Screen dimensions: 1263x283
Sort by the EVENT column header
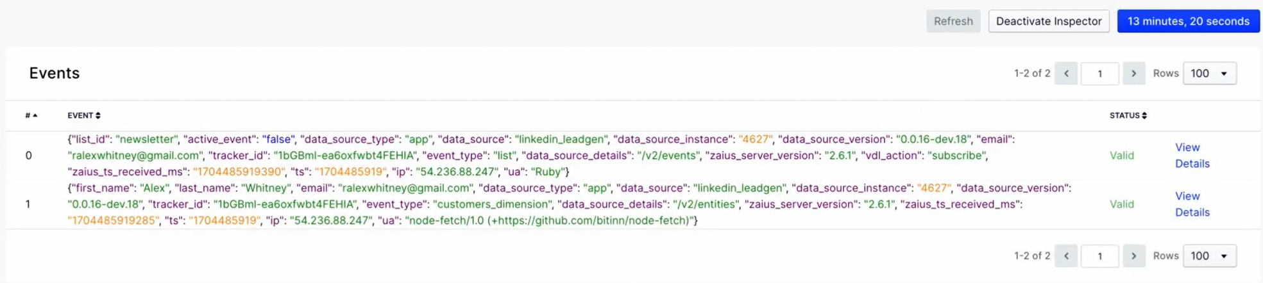coord(84,115)
